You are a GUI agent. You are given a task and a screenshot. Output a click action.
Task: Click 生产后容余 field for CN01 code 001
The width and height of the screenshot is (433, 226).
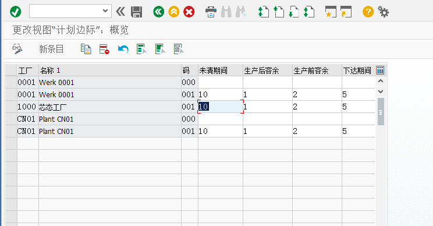pyautogui.click(x=268, y=131)
